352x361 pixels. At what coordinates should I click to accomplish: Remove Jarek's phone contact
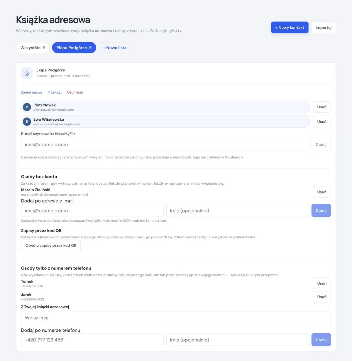click(x=322, y=297)
